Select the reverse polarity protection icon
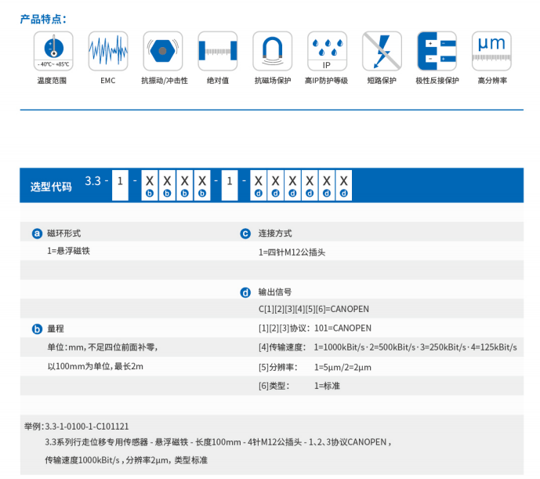Image resolution: width=540 pixels, height=479 pixels. pos(437,51)
